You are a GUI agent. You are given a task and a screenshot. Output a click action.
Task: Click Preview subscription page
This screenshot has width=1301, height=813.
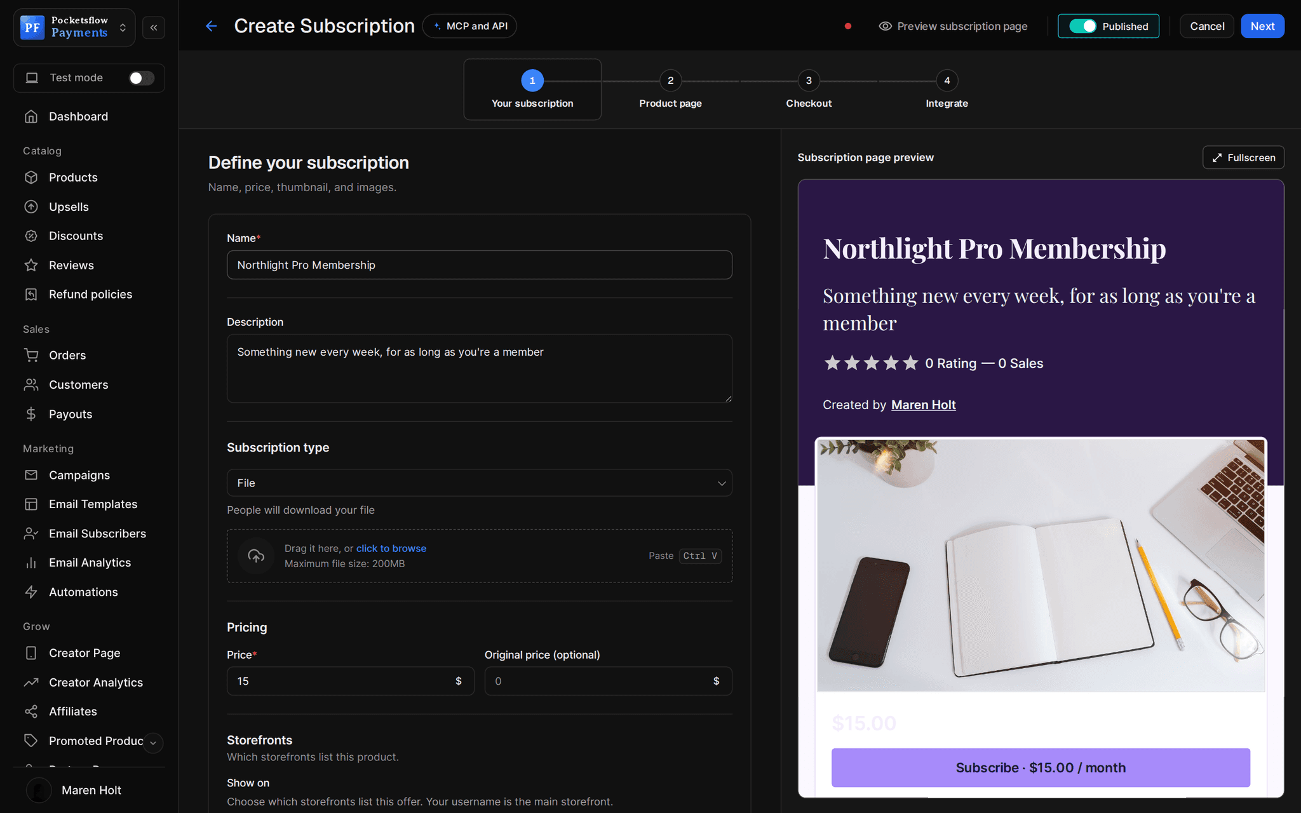953,26
